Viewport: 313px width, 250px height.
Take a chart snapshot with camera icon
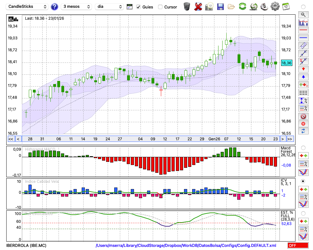pyautogui.click(x=209, y=7)
